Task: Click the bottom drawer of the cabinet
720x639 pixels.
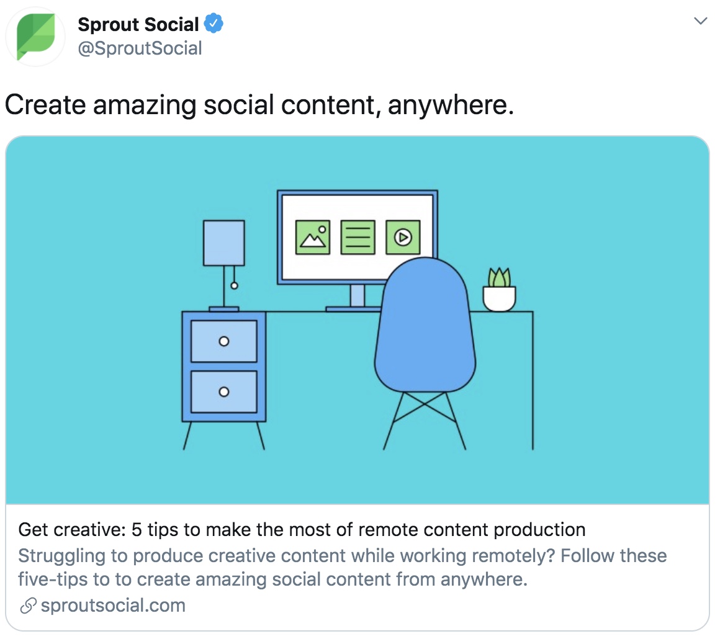Action: pyautogui.click(x=223, y=391)
